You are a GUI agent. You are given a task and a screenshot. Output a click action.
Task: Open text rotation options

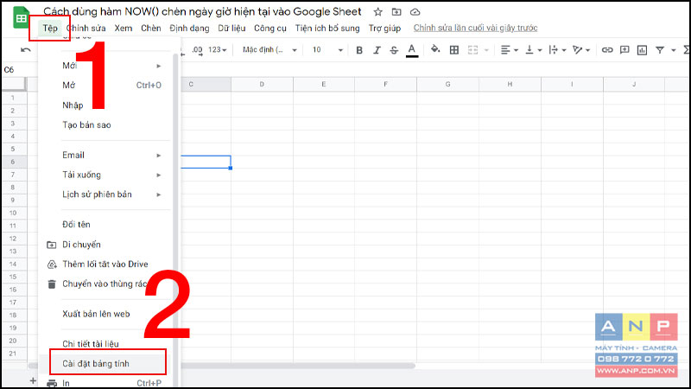pyautogui.click(x=580, y=50)
